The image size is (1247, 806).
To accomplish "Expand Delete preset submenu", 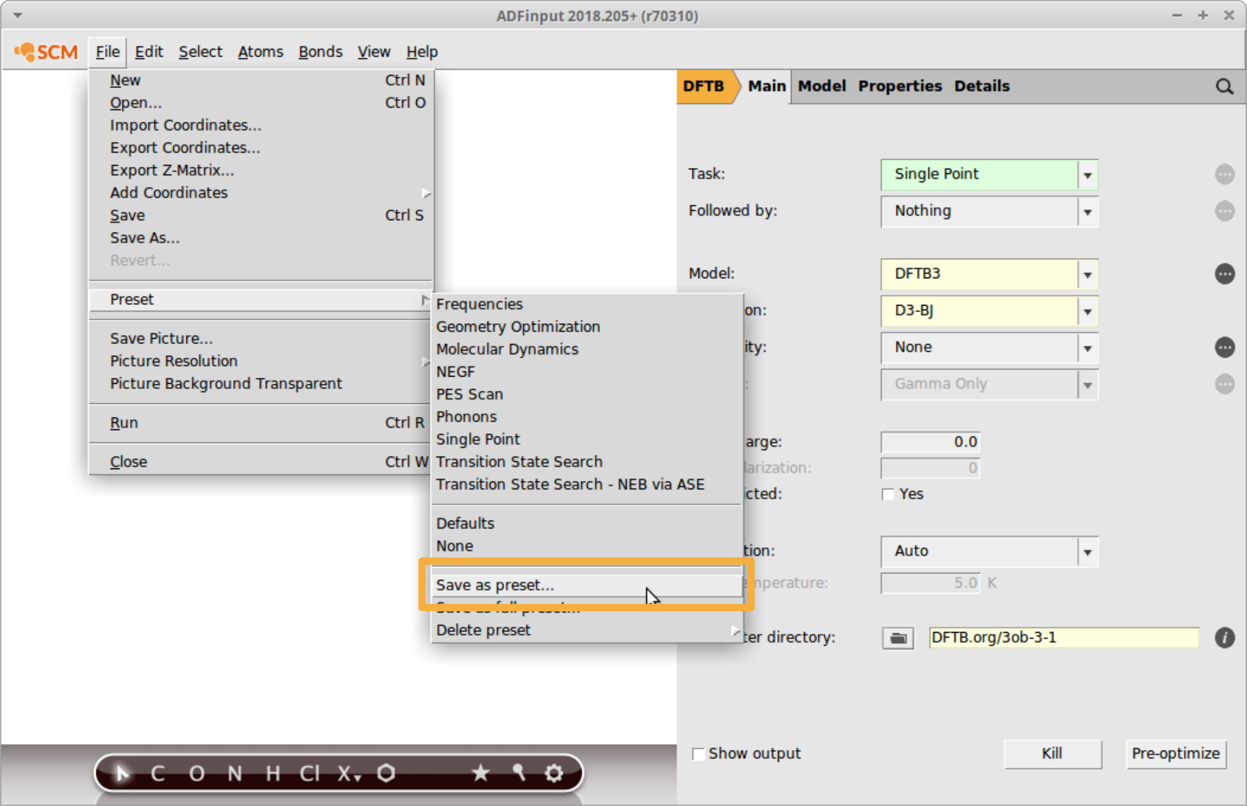I will tap(586, 630).
